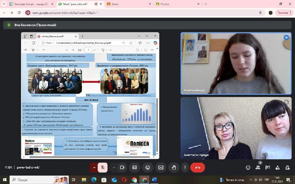Expand audio settings arrow beside microphone
295x184 pixels.
click(94, 167)
